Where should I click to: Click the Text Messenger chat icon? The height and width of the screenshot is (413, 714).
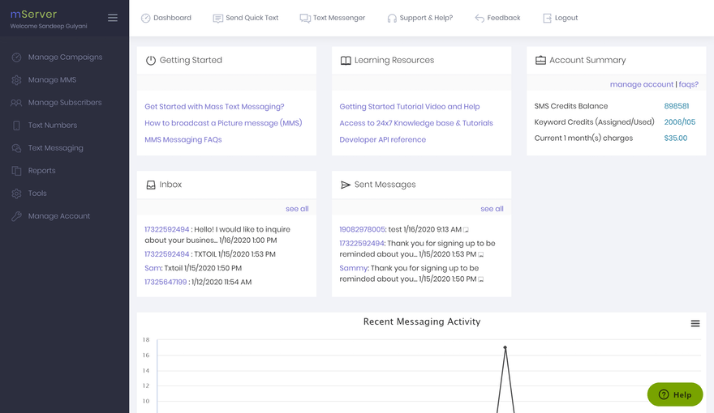(x=305, y=18)
